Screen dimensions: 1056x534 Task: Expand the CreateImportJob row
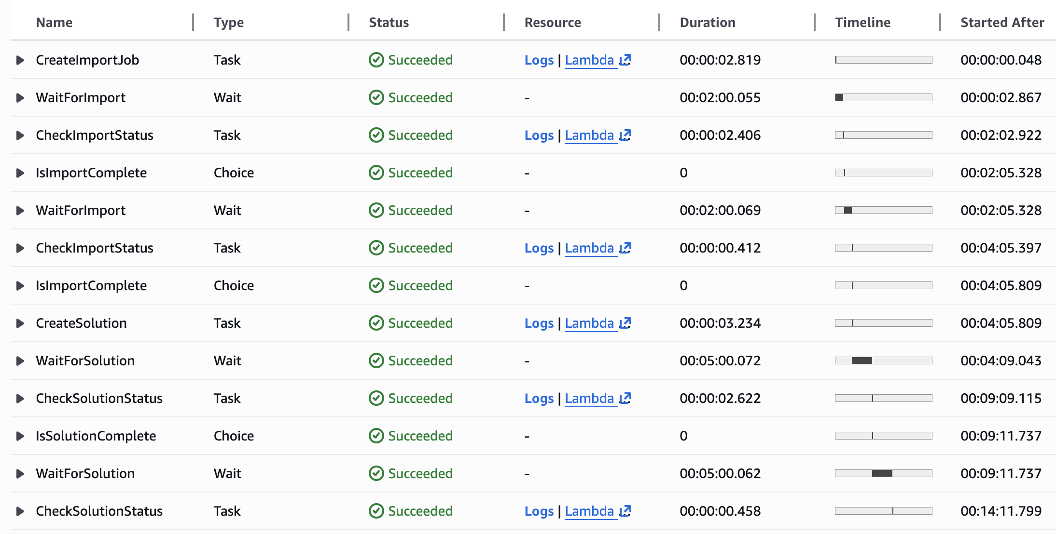(20, 60)
